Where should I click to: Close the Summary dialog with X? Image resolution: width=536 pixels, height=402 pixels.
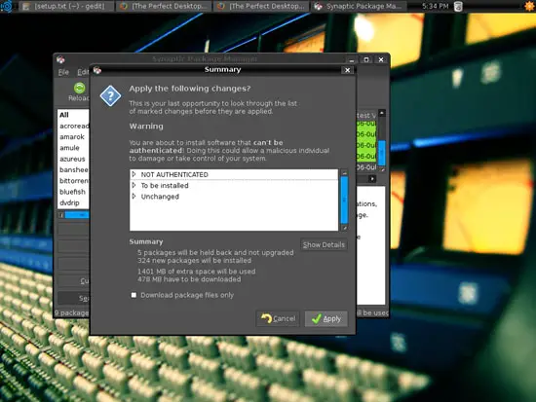pos(347,70)
